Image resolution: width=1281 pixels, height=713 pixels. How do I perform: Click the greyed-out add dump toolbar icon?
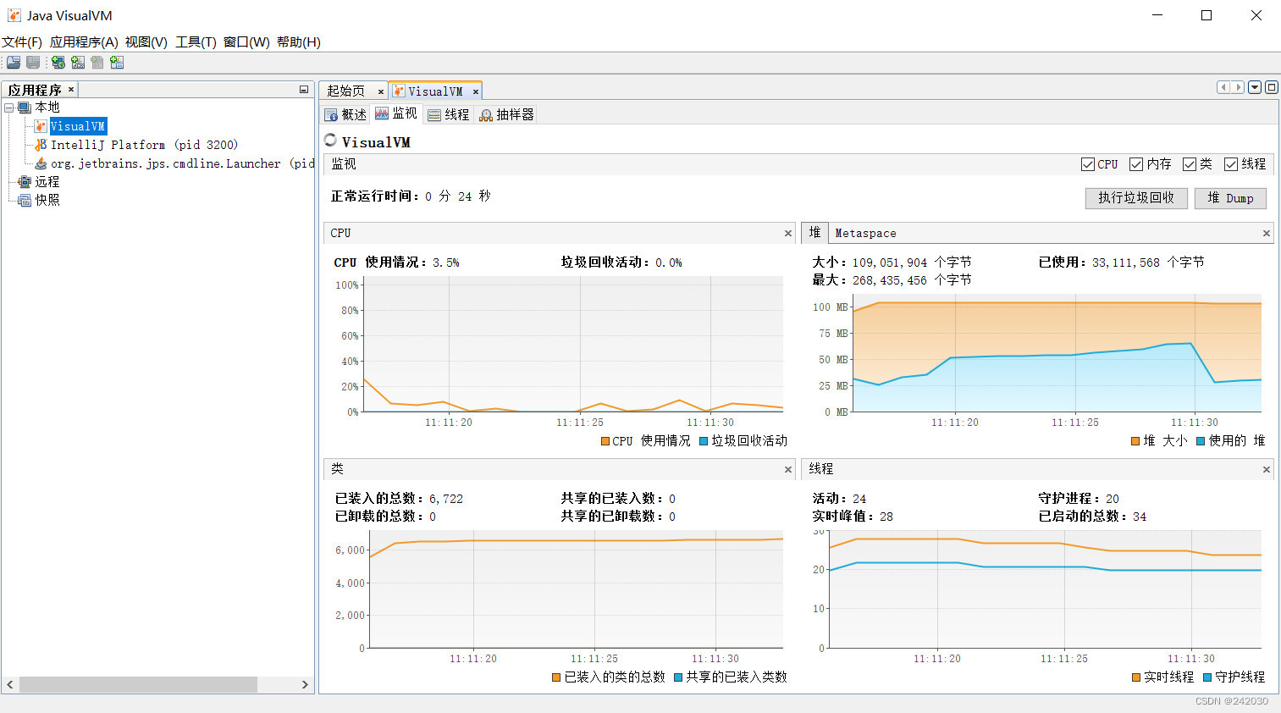click(97, 62)
